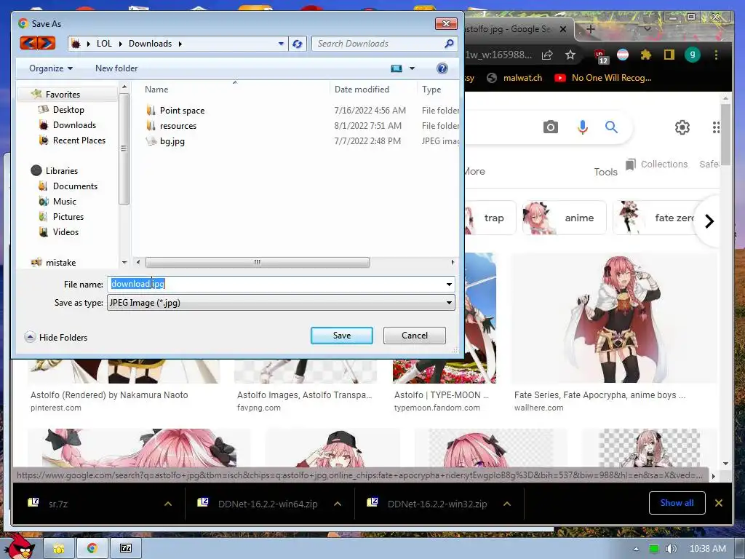
Task: Open Google apps grid
Action: 716,127
